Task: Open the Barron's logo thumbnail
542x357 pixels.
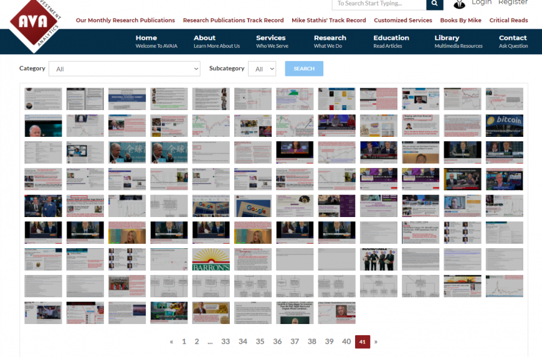Action: point(211,259)
